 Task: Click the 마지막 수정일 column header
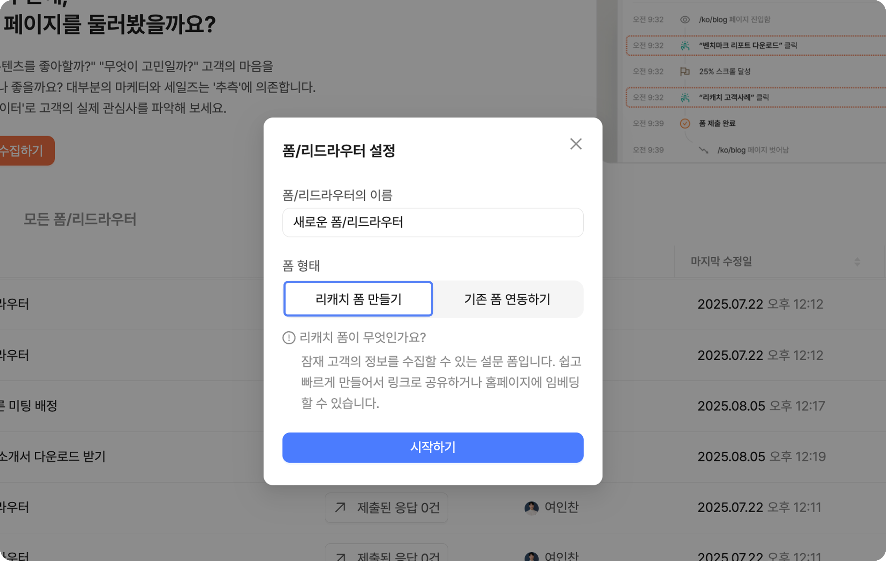[x=721, y=262]
